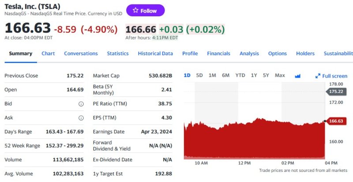
Task: Click the info icon beside Bid
Action: tap(81, 104)
